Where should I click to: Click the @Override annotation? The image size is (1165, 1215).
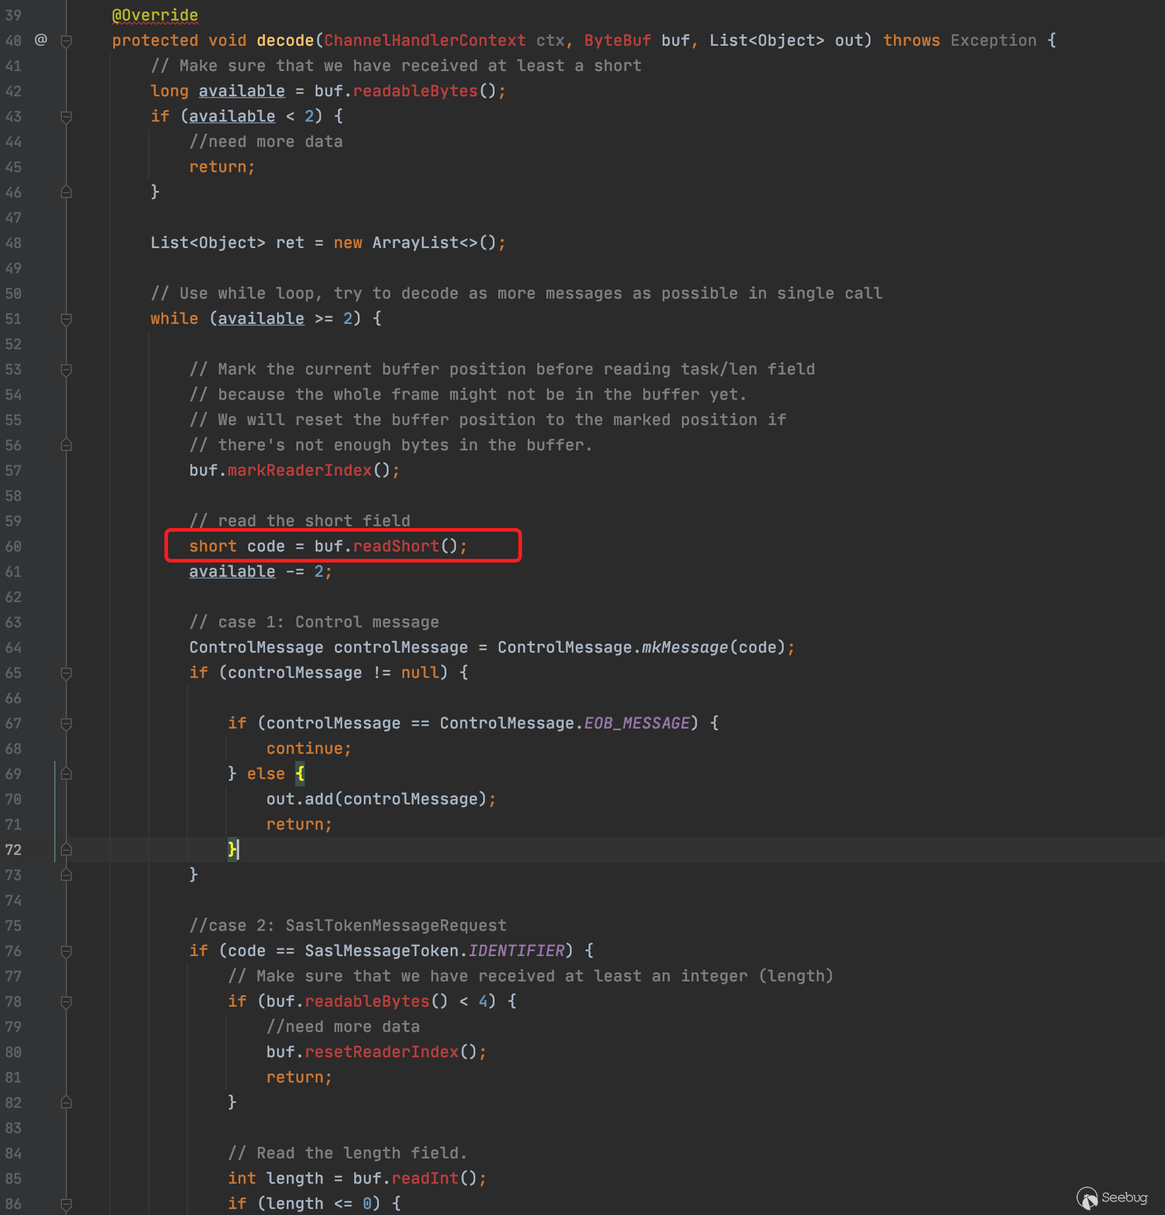click(x=155, y=15)
